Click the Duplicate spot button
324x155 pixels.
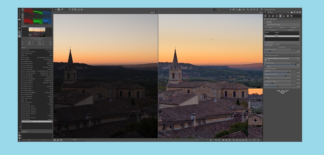[x=294, y=28]
